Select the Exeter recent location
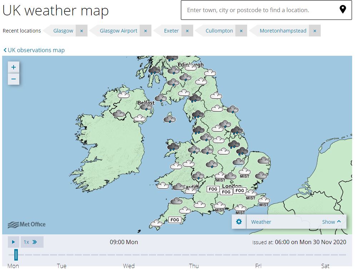 point(171,31)
